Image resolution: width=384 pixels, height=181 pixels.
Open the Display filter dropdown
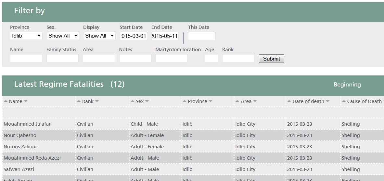click(x=99, y=36)
